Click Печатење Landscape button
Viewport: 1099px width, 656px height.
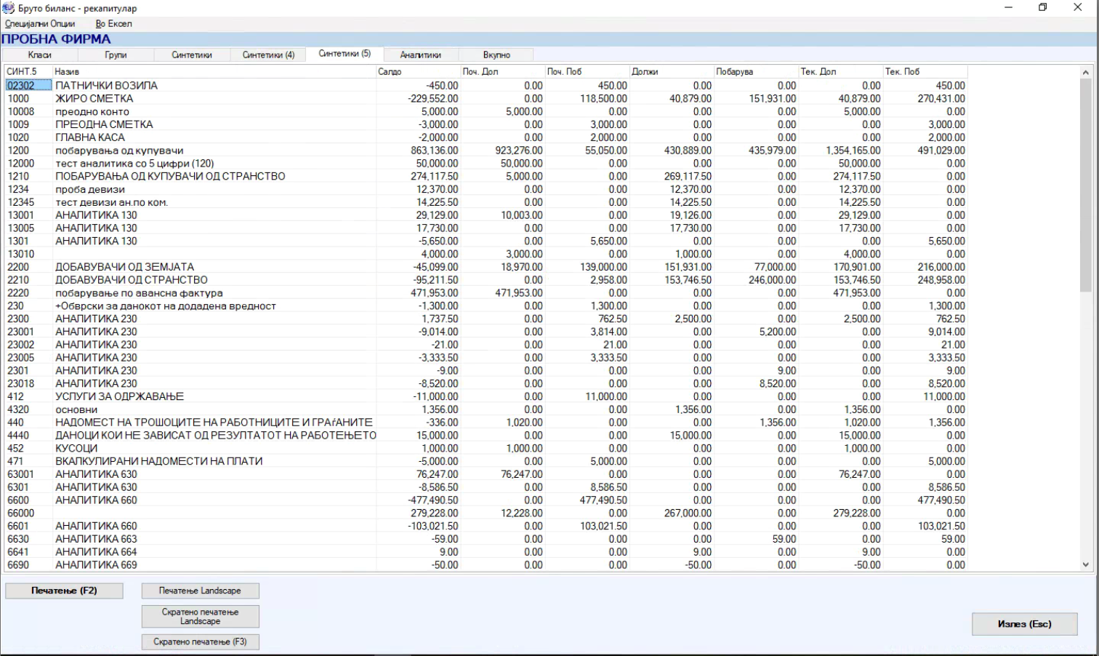click(200, 591)
